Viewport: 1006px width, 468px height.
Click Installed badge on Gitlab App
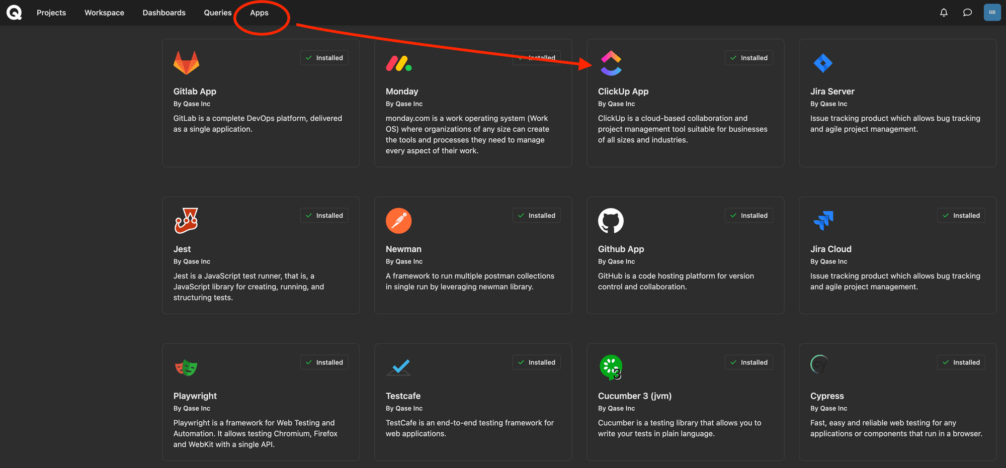(324, 58)
